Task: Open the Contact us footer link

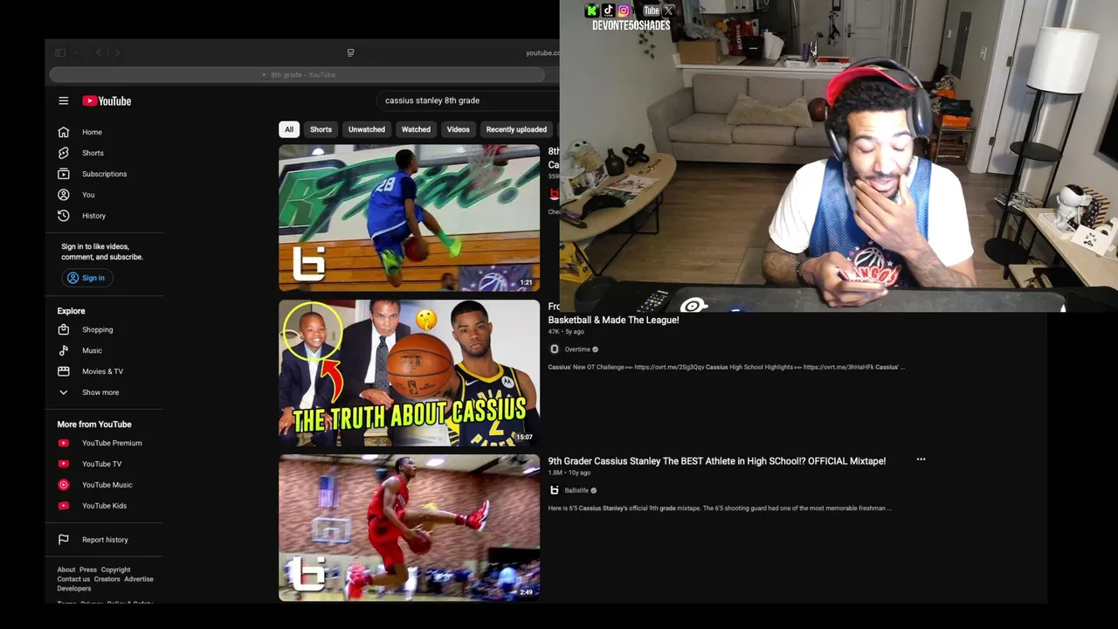Action: coord(73,579)
